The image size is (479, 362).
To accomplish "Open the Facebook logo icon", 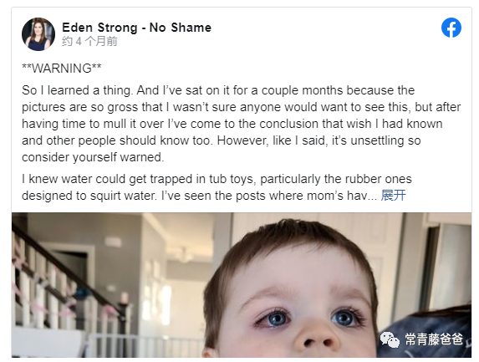I will 451,28.
